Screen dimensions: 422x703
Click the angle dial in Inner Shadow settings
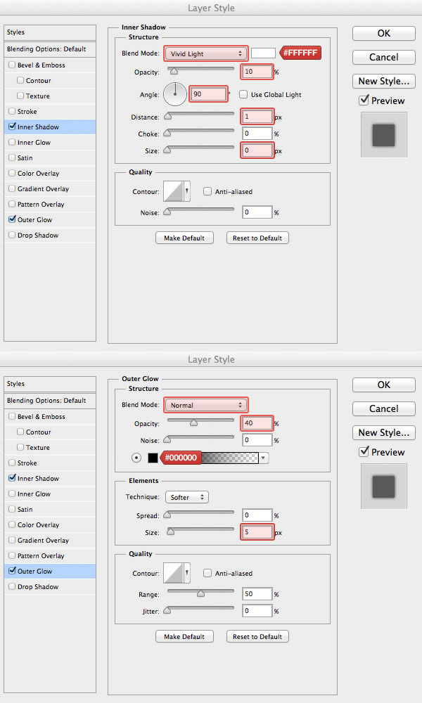click(174, 93)
